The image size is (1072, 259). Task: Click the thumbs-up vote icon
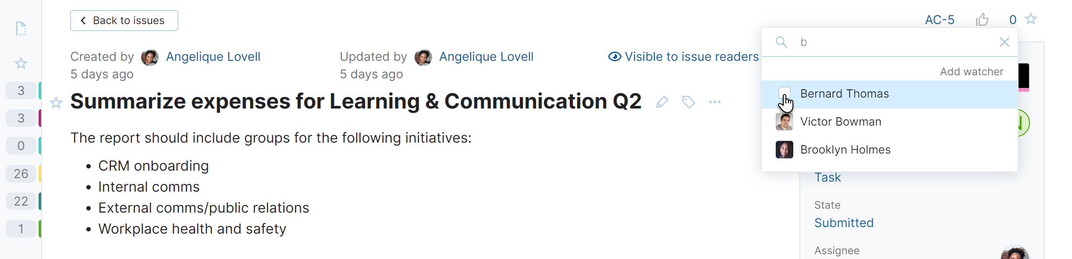pyautogui.click(x=982, y=20)
